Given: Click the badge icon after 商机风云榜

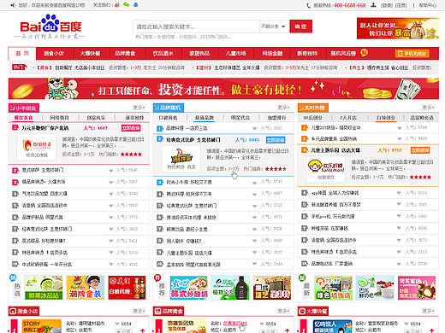Looking at the screenshot, I should (364, 52).
